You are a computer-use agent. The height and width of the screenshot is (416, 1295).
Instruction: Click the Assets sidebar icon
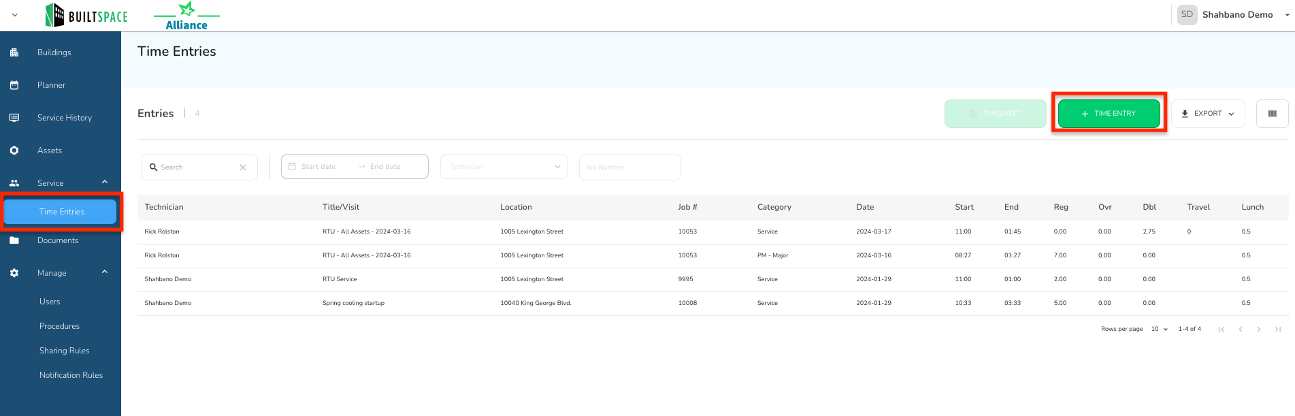(14, 150)
